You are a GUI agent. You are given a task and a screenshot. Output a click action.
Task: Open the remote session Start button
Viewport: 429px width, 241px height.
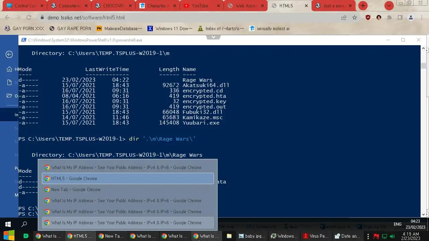[x=8, y=224]
